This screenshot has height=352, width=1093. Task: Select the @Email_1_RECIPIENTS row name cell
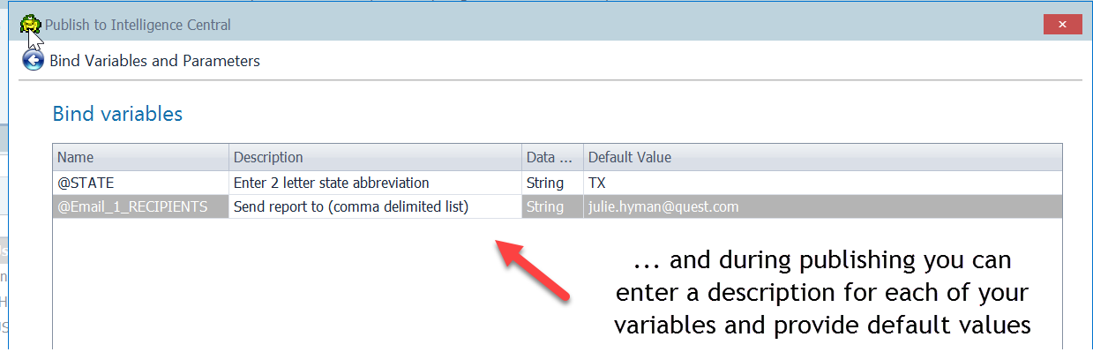[141, 206]
